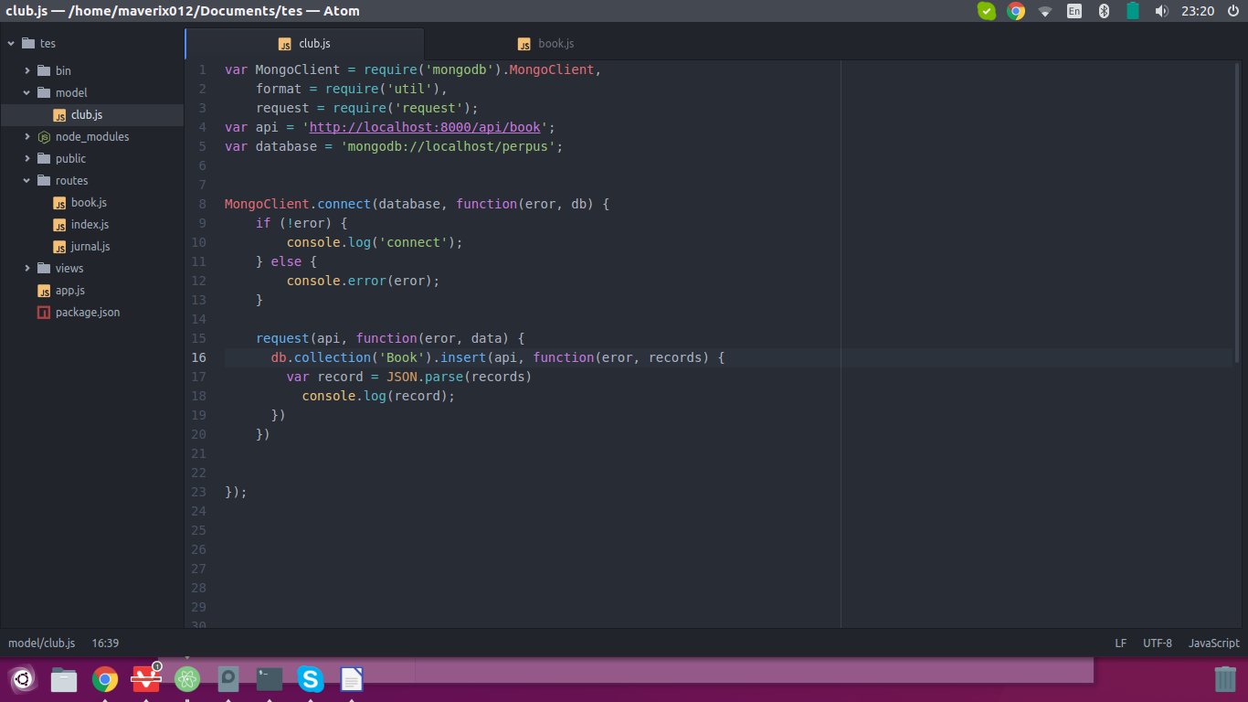This screenshot has width=1248, height=702.
Task: Click JavaScript grammar selector in status bar
Action: (x=1213, y=643)
